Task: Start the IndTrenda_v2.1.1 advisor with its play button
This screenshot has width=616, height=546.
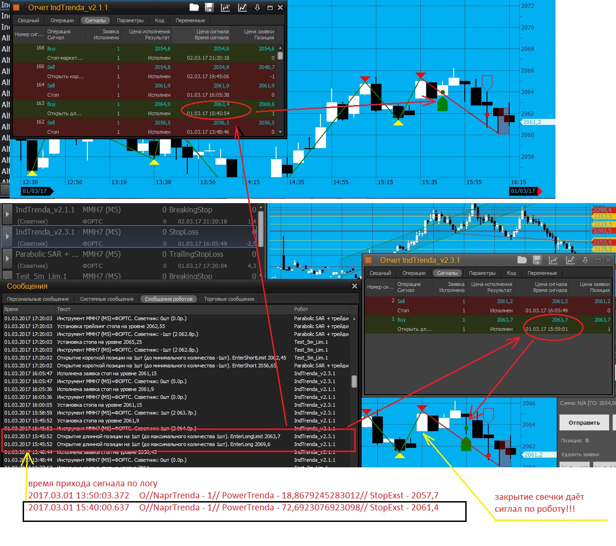Action: point(7,214)
